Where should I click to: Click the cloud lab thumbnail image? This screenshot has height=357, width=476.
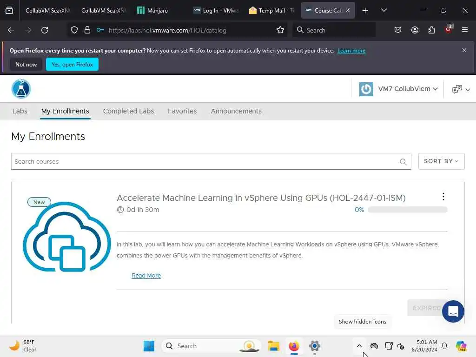(x=67, y=237)
